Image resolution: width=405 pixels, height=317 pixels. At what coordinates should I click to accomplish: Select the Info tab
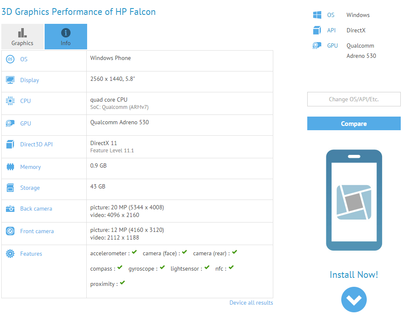coord(65,37)
